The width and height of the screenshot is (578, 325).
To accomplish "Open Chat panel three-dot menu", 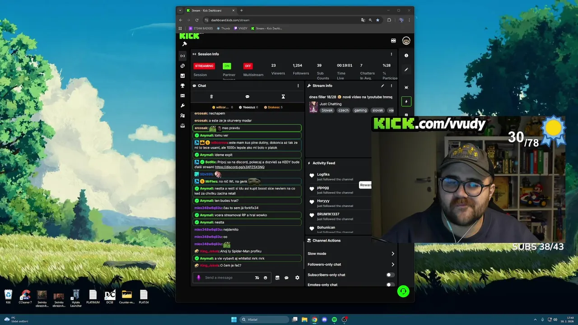I will pyautogui.click(x=298, y=86).
